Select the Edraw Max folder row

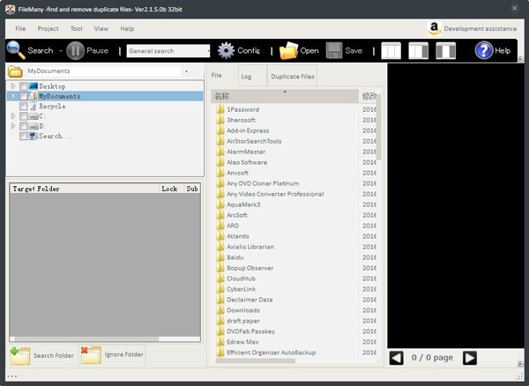point(285,342)
